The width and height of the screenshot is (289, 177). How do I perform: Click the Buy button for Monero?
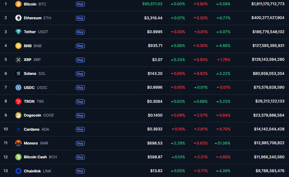tap(80, 143)
